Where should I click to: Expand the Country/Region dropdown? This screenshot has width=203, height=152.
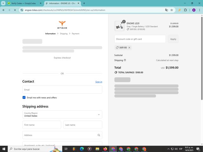click(62, 114)
